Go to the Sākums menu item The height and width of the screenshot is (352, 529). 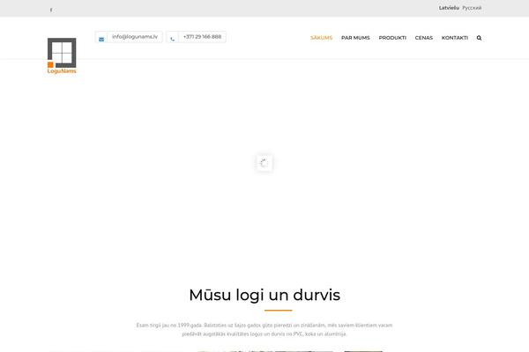(x=322, y=38)
